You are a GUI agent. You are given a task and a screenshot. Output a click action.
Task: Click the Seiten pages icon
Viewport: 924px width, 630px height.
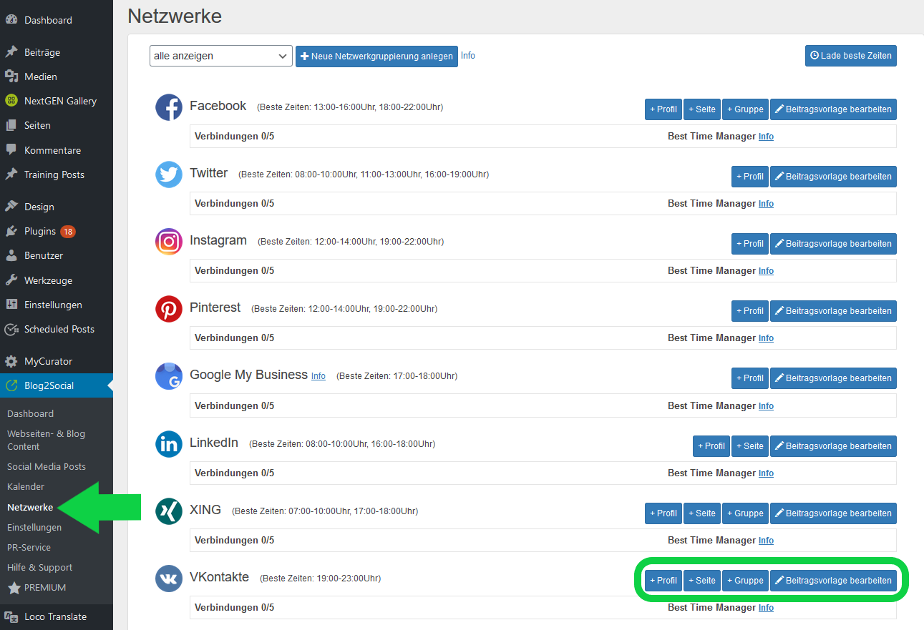11,125
